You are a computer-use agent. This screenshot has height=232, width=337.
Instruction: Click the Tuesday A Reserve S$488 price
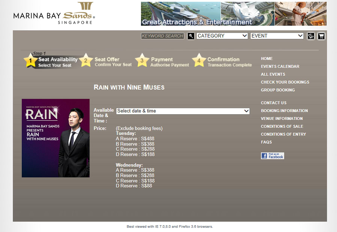pos(135,139)
